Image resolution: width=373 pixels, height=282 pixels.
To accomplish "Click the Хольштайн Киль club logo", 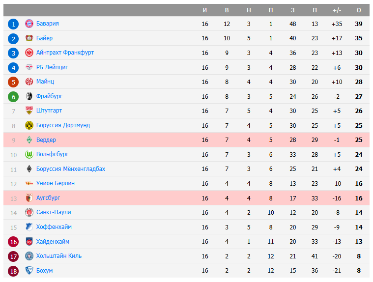I will [x=29, y=256].
